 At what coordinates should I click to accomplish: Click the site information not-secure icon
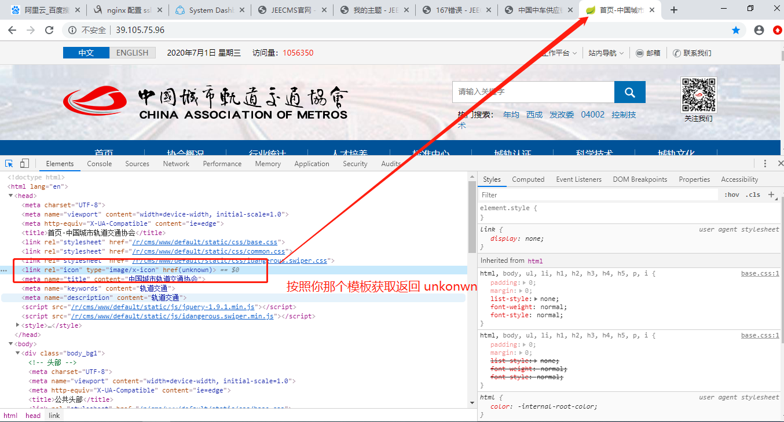73,30
